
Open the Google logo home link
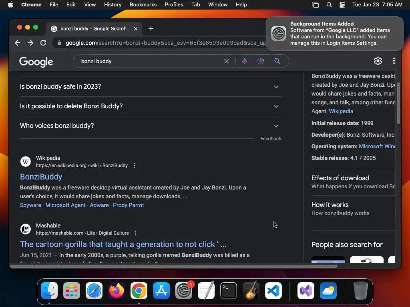coord(36,62)
